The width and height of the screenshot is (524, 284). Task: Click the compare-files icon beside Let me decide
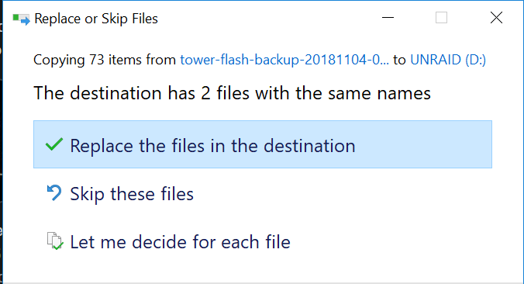[x=55, y=241]
